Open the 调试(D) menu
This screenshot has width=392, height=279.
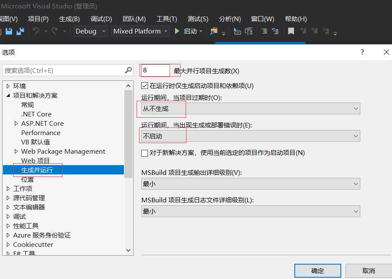101,19
